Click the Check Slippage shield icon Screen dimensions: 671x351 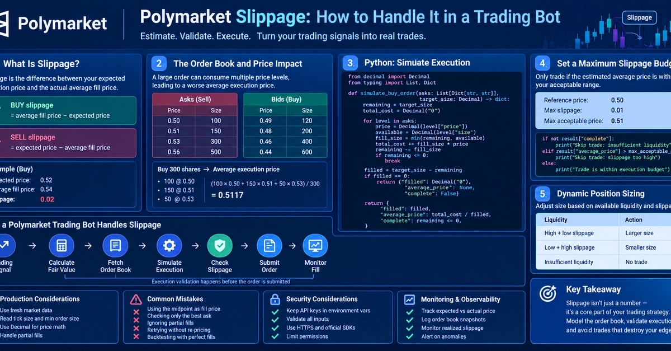click(220, 246)
